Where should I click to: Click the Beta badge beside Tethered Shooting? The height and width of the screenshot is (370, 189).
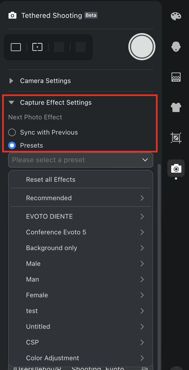[x=91, y=15]
